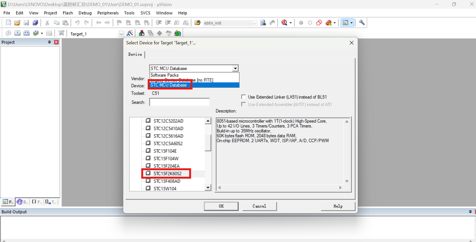The image size is (476, 242).
Task: Click the Navigate Forwards arrow
Action: [107, 23]
